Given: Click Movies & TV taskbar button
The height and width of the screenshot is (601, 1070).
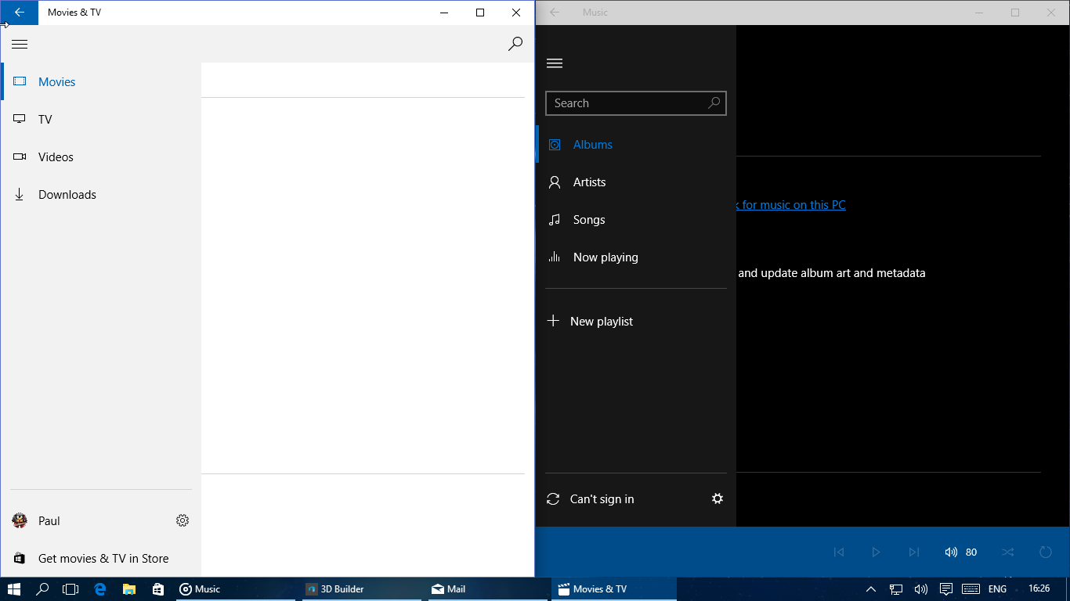Looking at the screenshot, I should 615,589.
